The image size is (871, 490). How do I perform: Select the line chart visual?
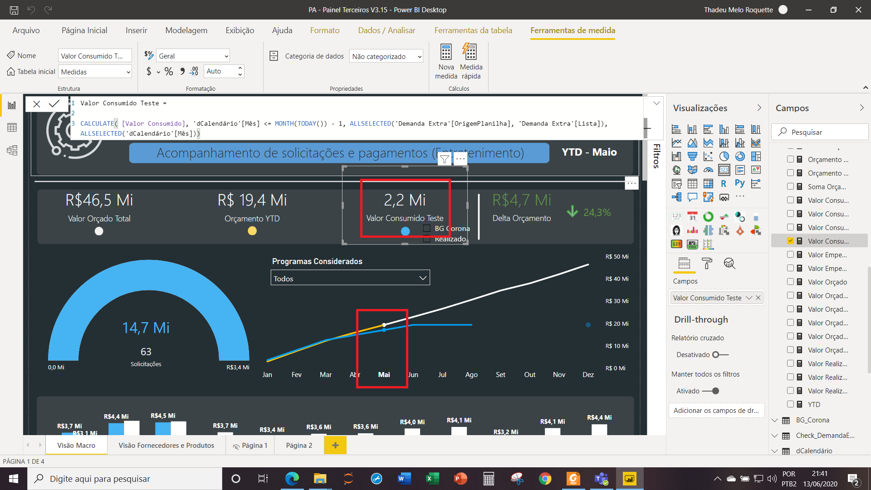coord(676,143)
